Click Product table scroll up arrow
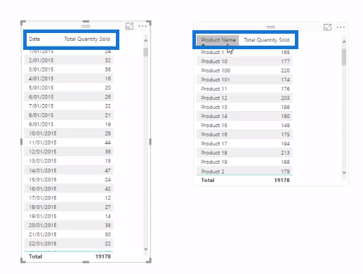The height and width of the screenshot is (274, 363). pos(344,42)
